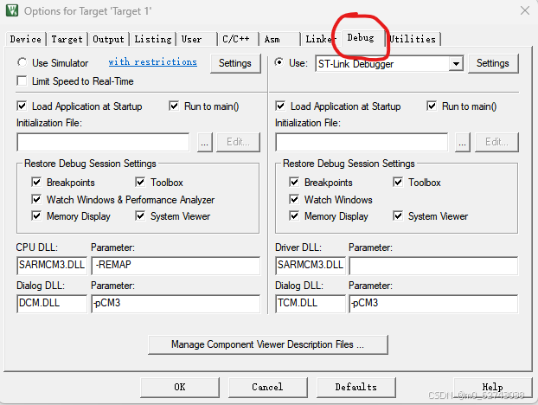Click debugger Dialog DLL -pCM3 parameter field
The image size is (538, 405).
click(x=433, y=304)
